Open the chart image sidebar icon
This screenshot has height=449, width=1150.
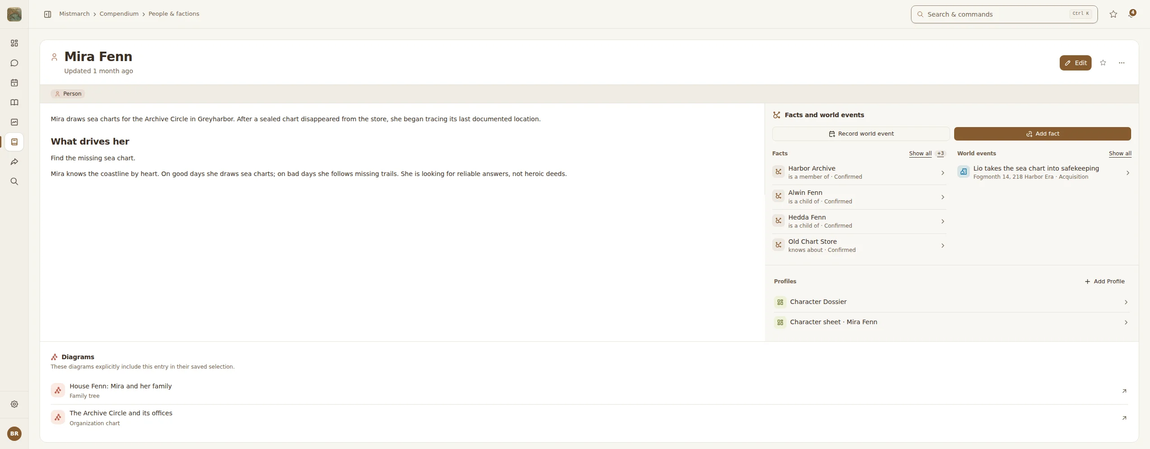(x=14, y=122)
